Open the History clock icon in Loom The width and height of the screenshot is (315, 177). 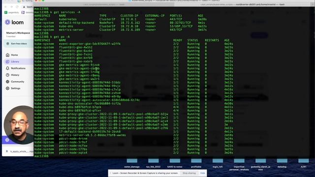pyautogui.click(x=8, y=75)
